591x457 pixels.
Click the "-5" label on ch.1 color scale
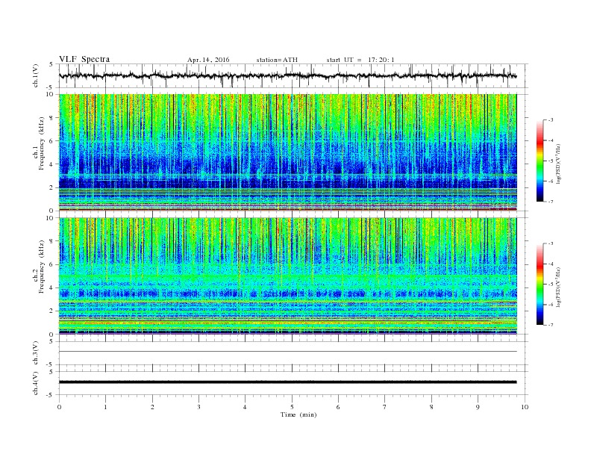pyautogui.click(x=551, y=161)
